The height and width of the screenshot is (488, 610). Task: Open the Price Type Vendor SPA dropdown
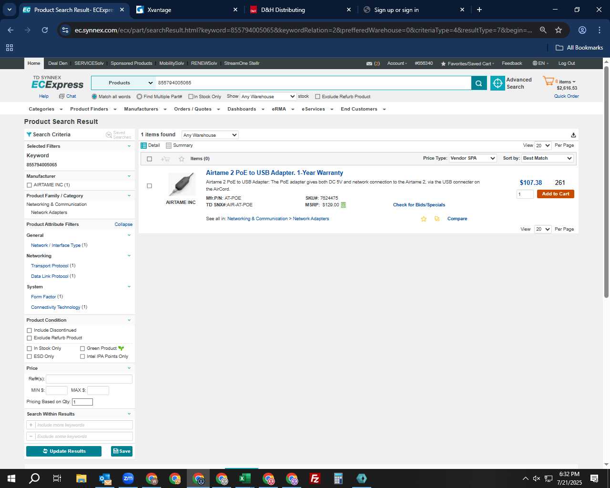(473, 158)
